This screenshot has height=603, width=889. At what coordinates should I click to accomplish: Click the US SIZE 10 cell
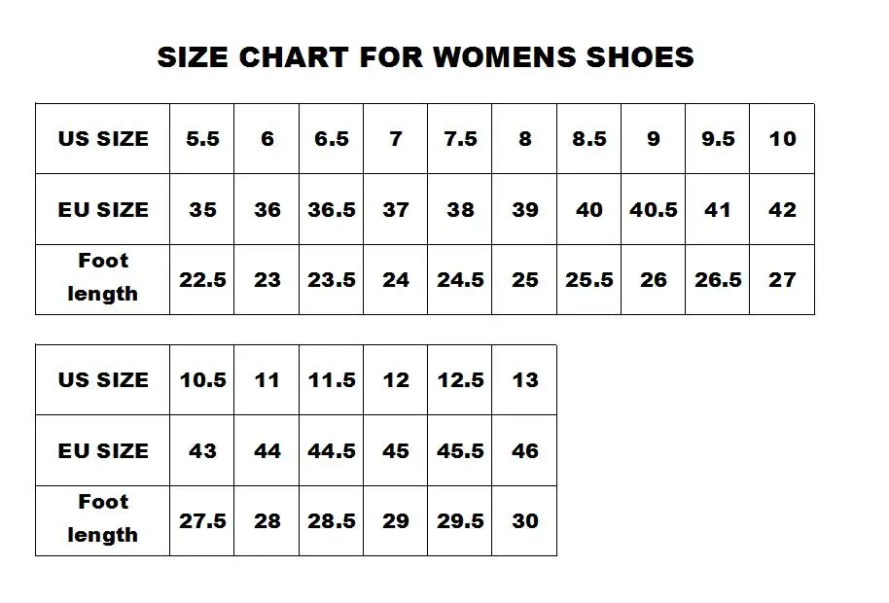(782, 139)
